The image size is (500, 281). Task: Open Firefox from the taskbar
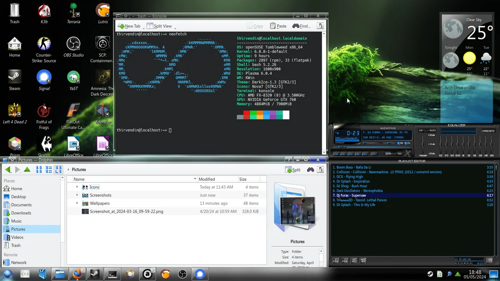[x=78, y=274]
